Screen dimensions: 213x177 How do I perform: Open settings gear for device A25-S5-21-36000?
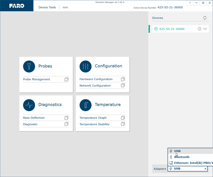point(199,29)
